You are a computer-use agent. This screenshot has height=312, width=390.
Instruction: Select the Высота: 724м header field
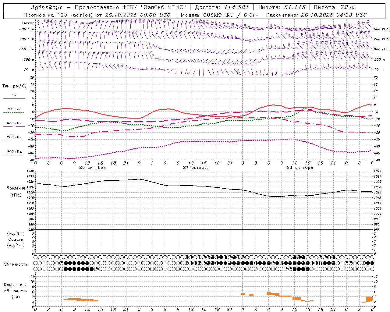coord(335,7)
